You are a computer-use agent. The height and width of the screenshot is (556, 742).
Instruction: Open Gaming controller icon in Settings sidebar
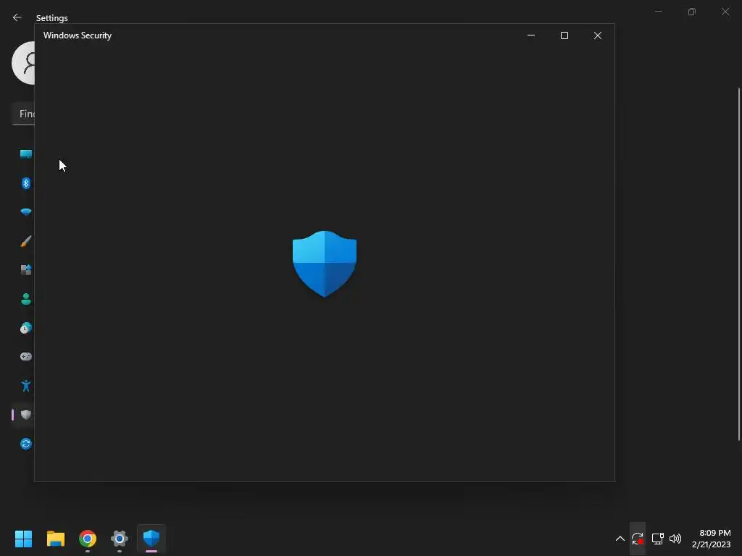click(26, 356)
